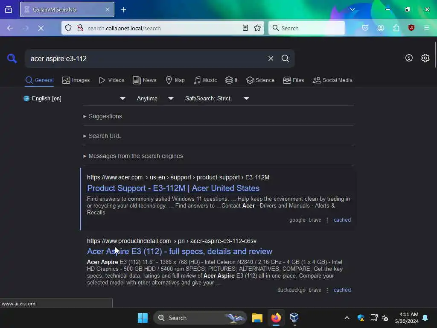Switch to News category
This screenshot has height=328, width=437.
click(x=144, y=80)
